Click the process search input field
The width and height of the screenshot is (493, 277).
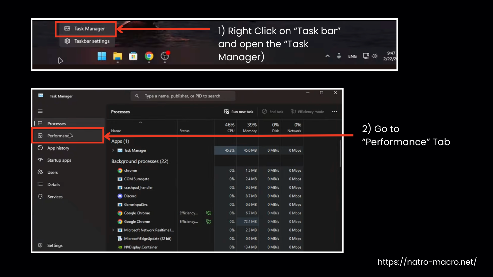tap(183, 96)
